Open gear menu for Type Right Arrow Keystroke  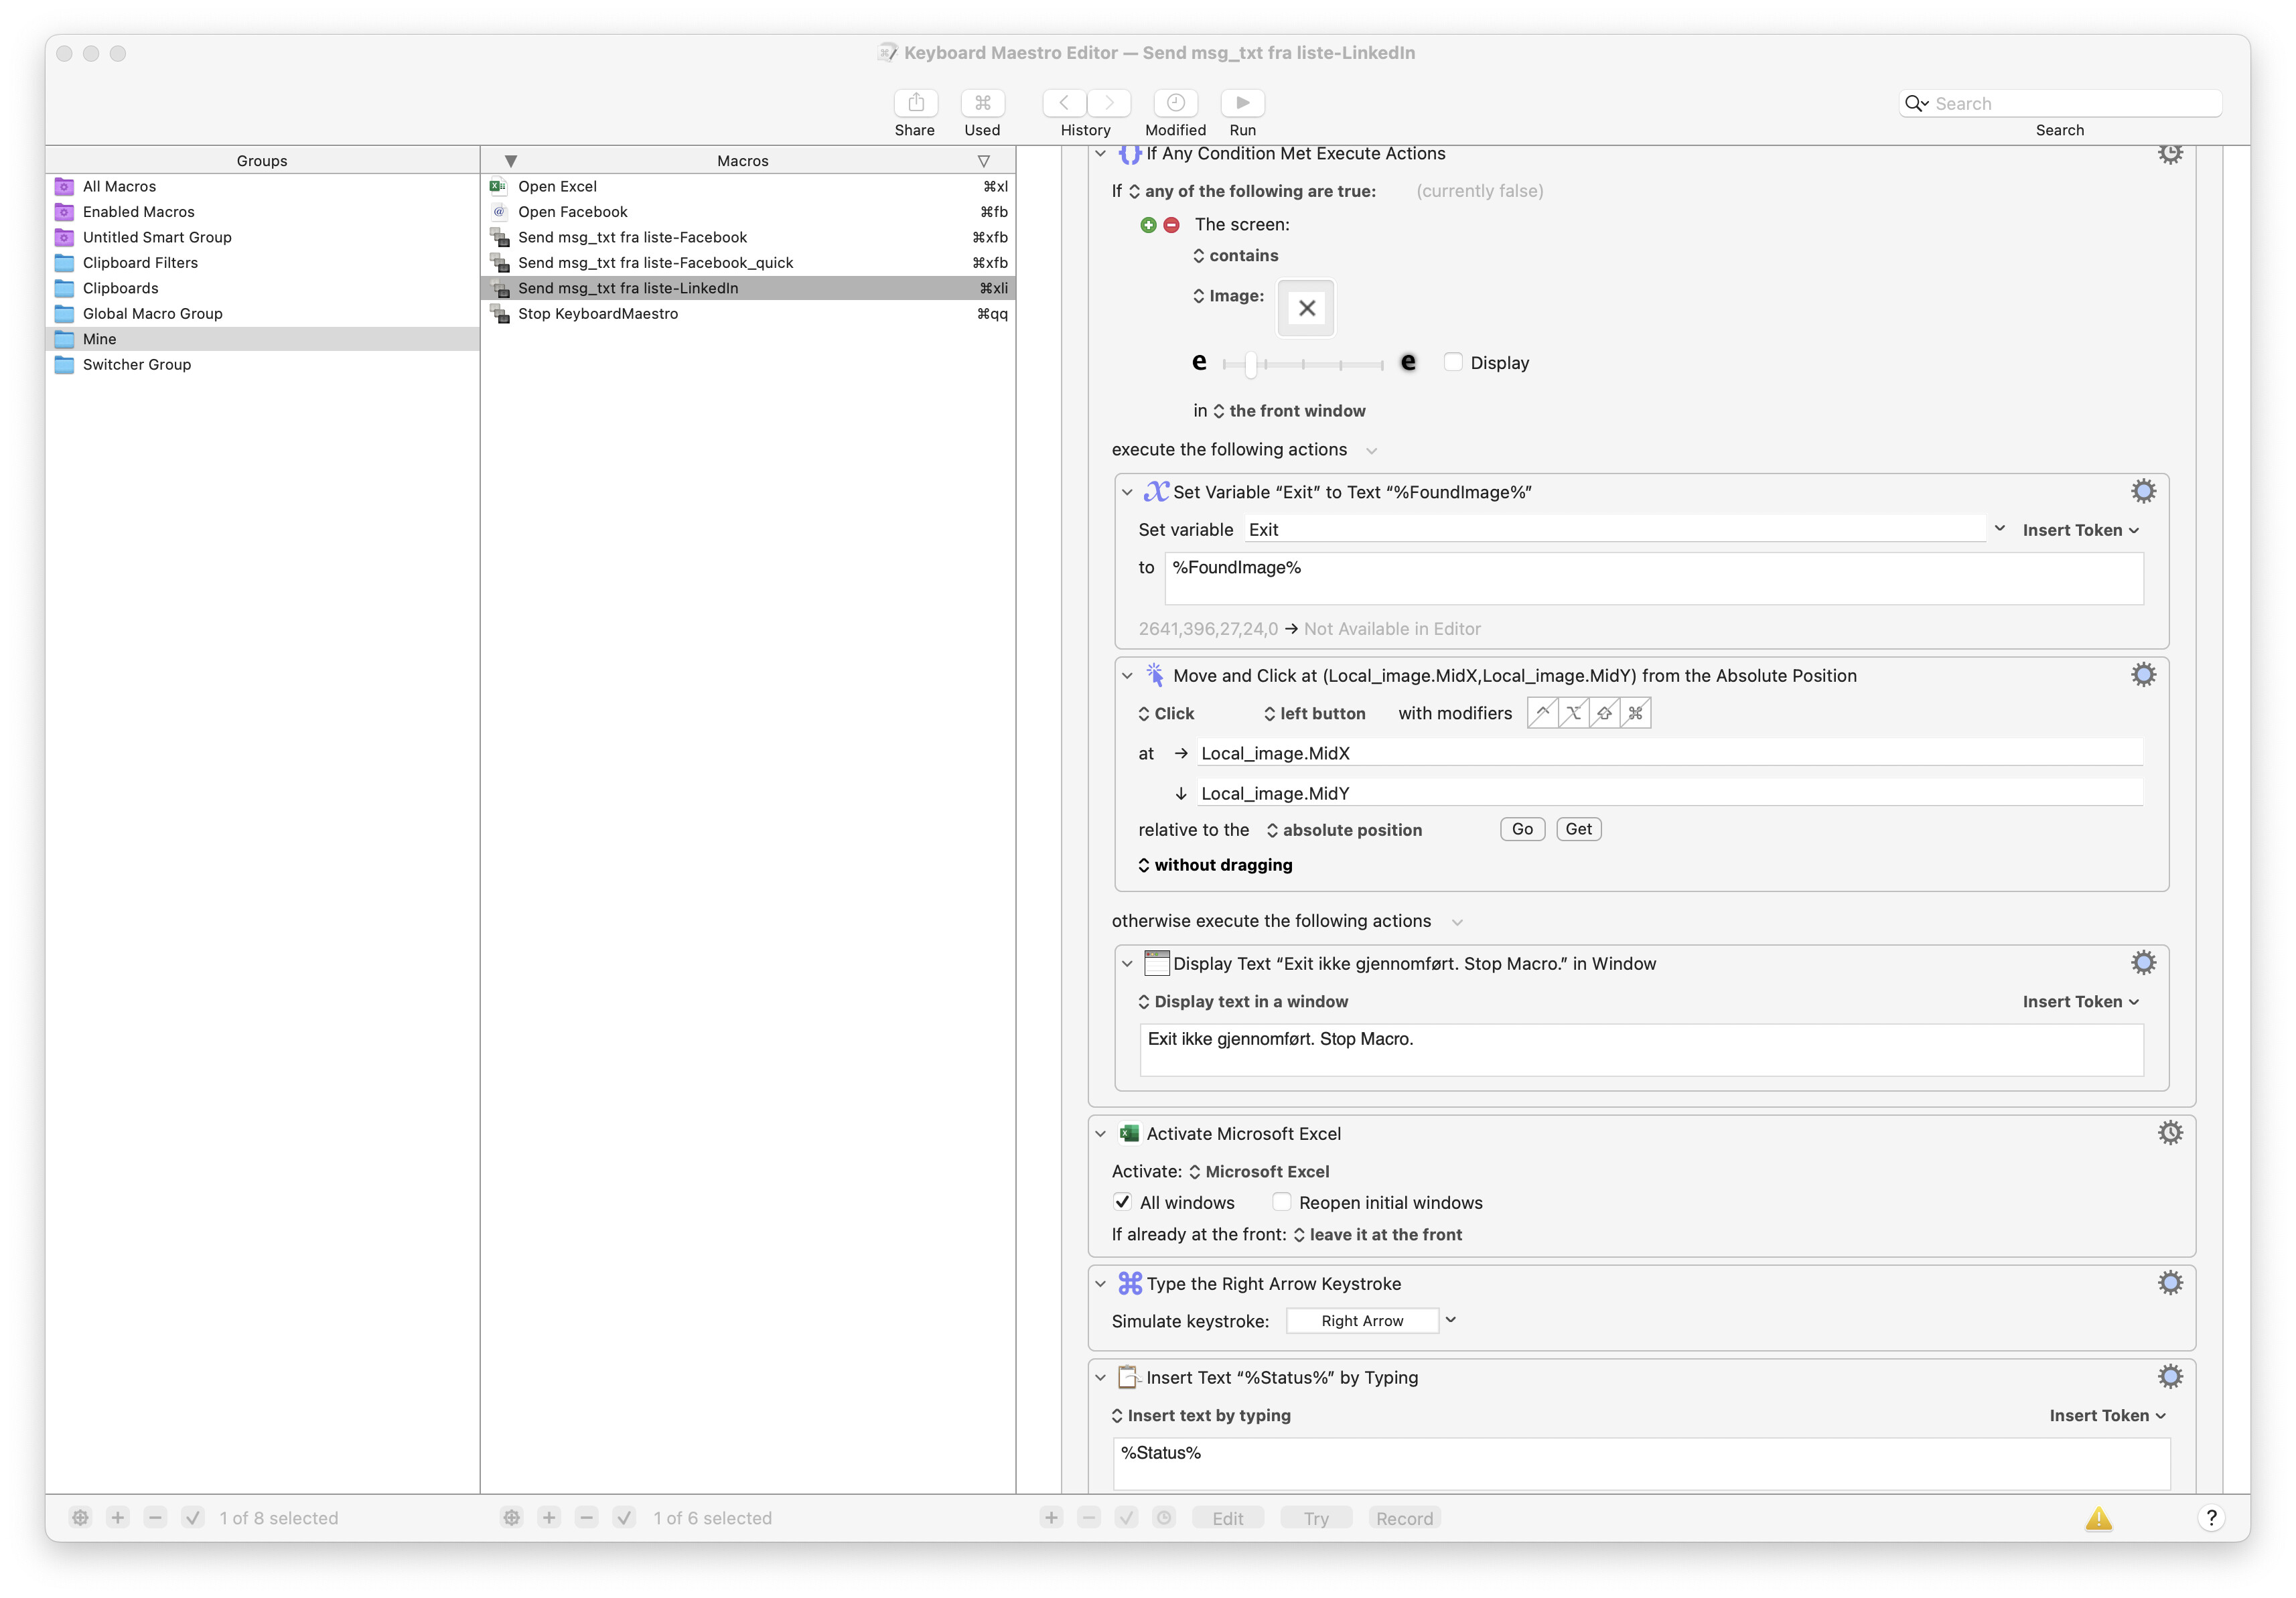coord(2169,1283)
